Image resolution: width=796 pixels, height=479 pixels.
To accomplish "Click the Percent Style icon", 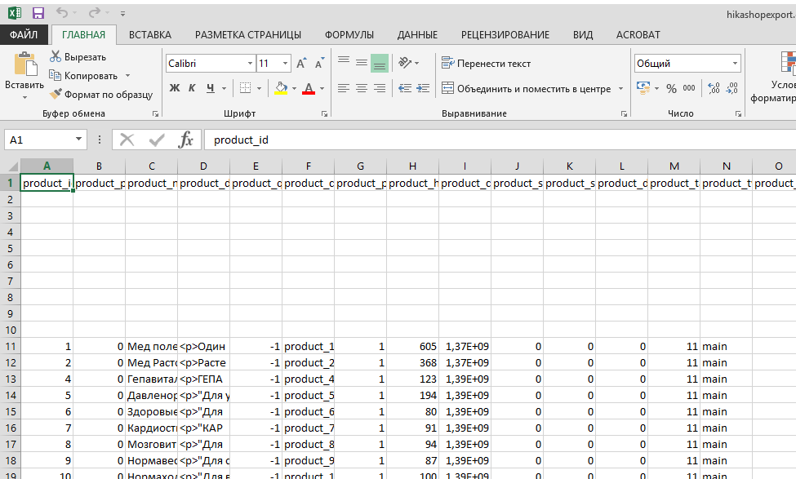I will point(671,88).
